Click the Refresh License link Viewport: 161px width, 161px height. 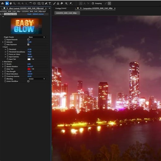(38, 14)
